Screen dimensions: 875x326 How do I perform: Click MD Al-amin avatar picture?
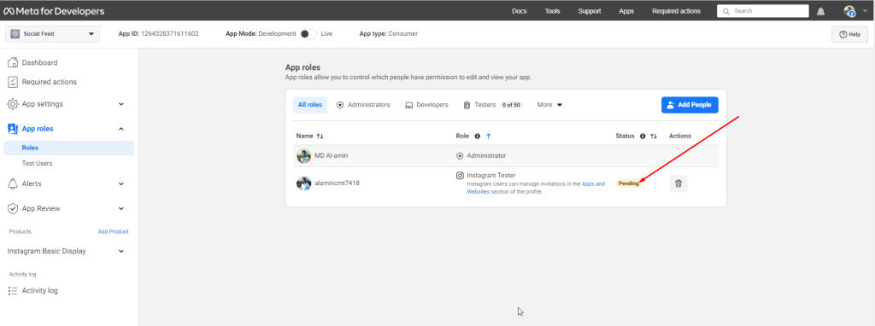coord(303,156)
